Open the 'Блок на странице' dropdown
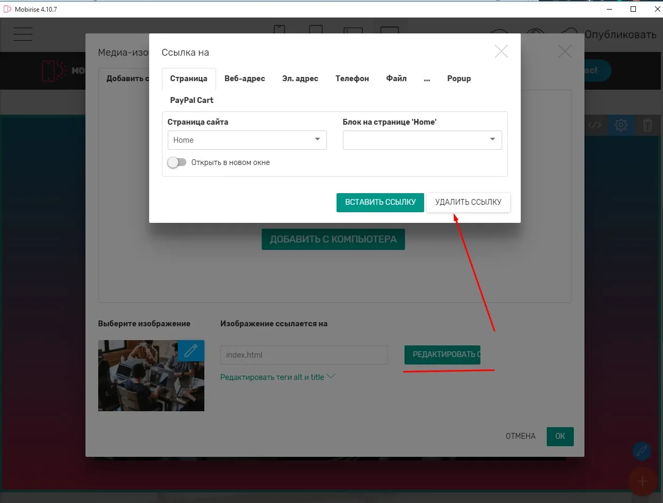This screenshot has height=503, width=663. tap(423, 140)
